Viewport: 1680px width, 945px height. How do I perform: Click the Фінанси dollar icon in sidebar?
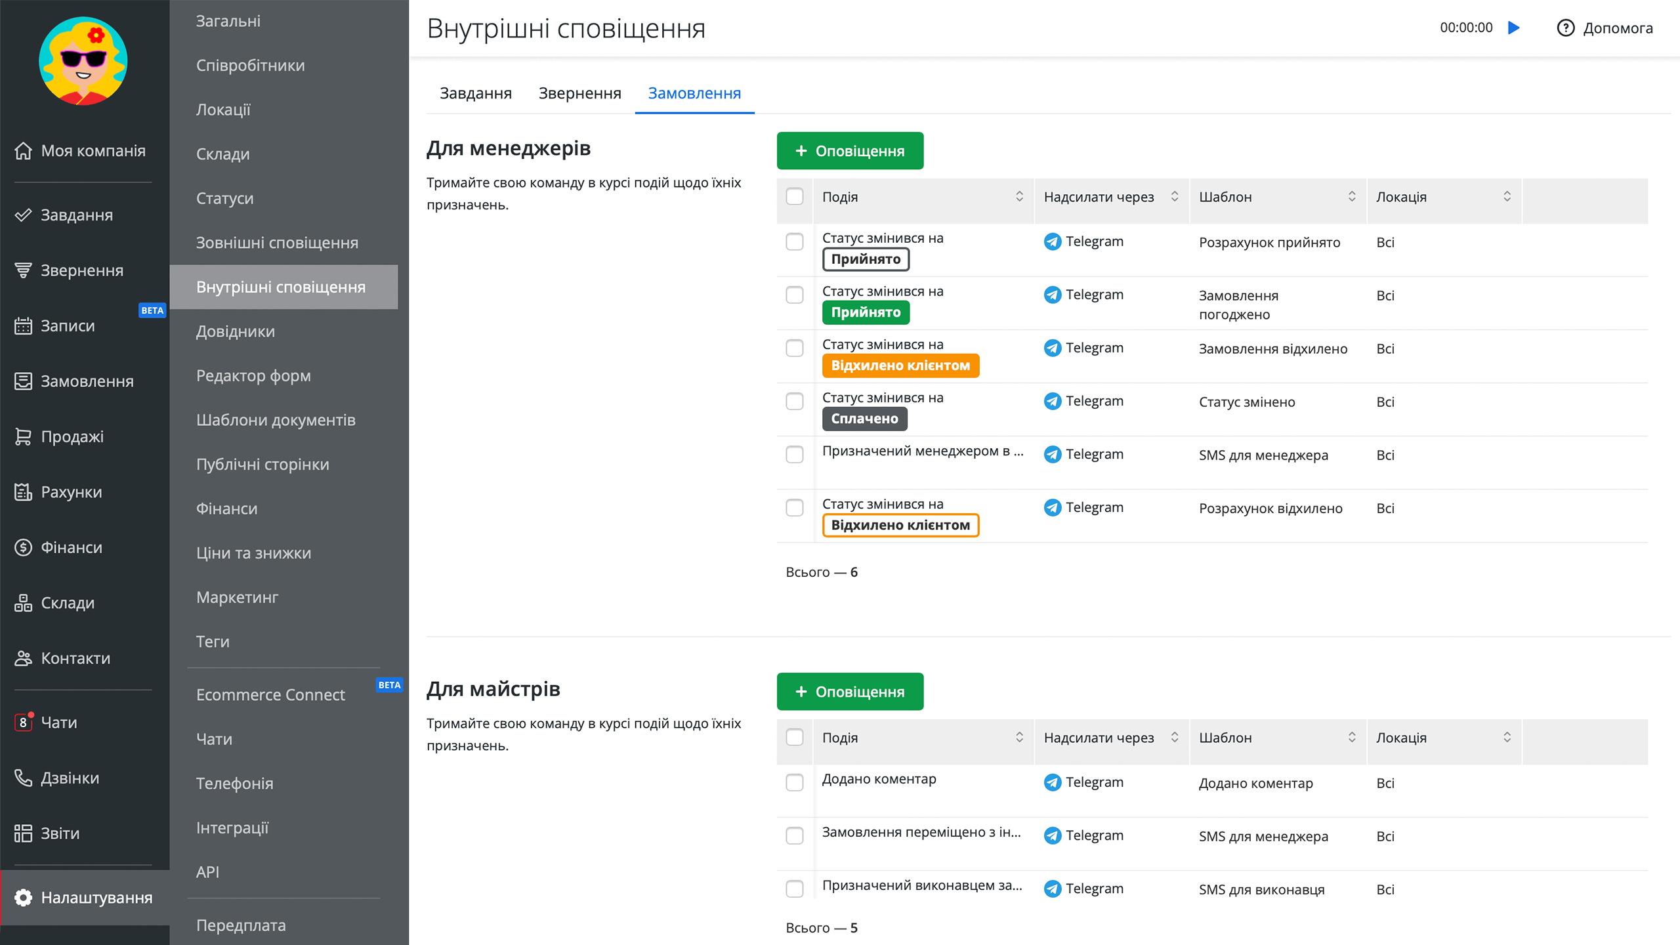pyautogui.click(x=24, y=547)
